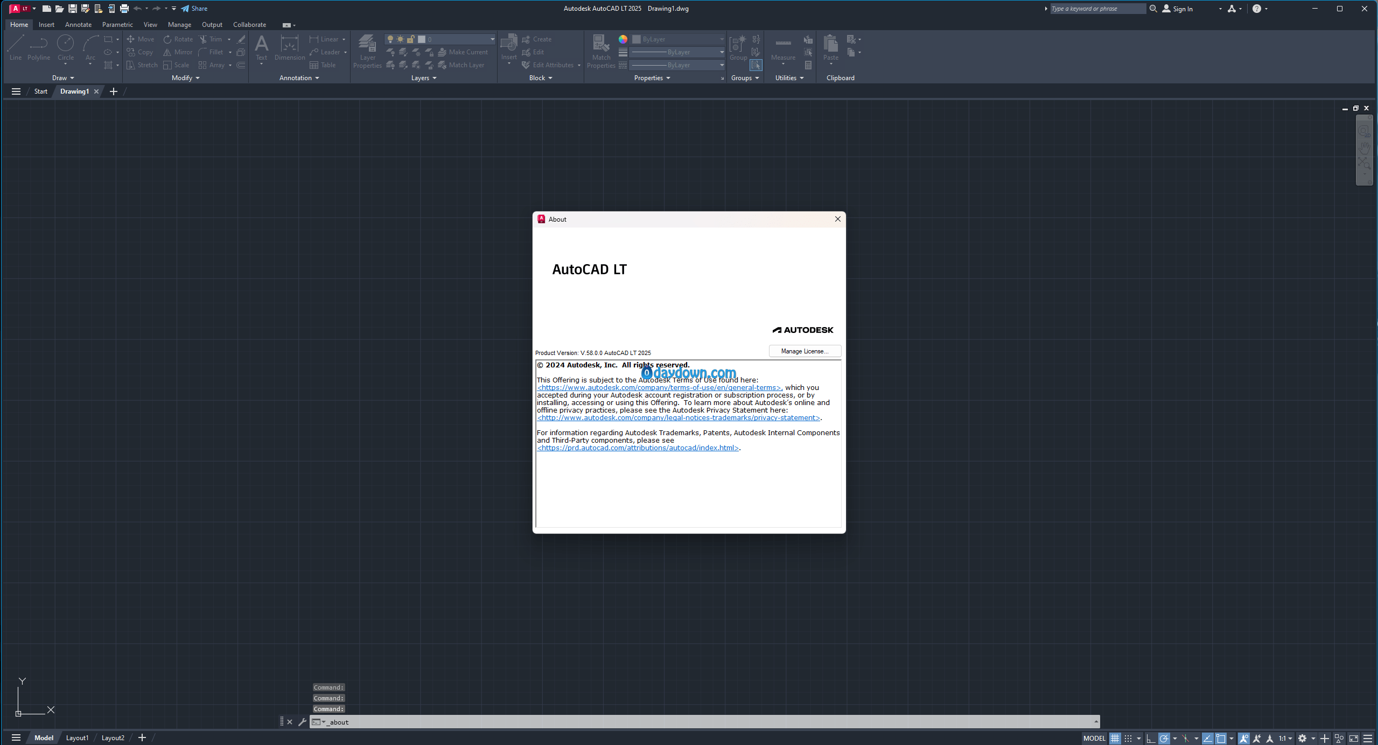The image size is (1378, 745).
Task: Switch to the Insert ribbon tab
Action: tap(46, 25)
